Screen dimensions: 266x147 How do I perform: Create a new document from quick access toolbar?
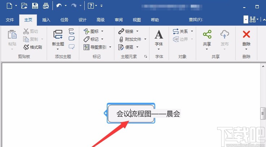click(9, 6)
